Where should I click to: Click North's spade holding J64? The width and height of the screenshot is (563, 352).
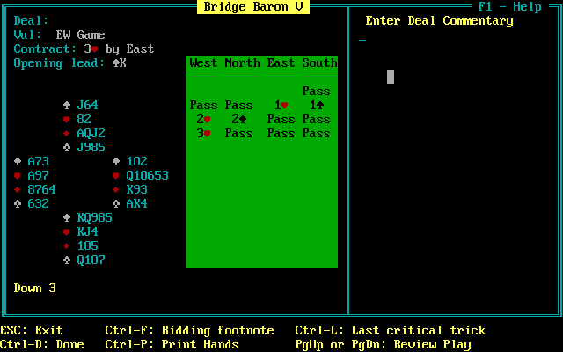click(x=87, y=106)
